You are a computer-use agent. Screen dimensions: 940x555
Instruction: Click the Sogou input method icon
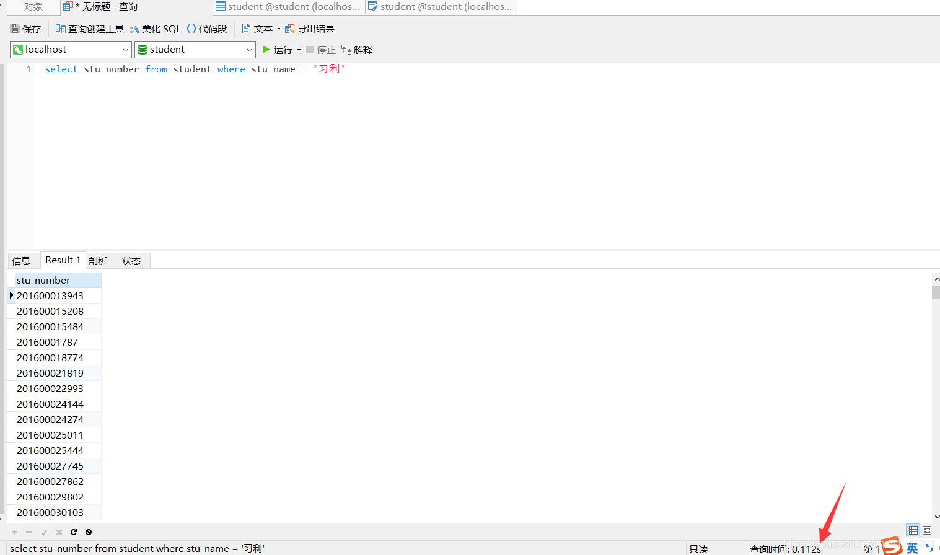tap(892, 546)
